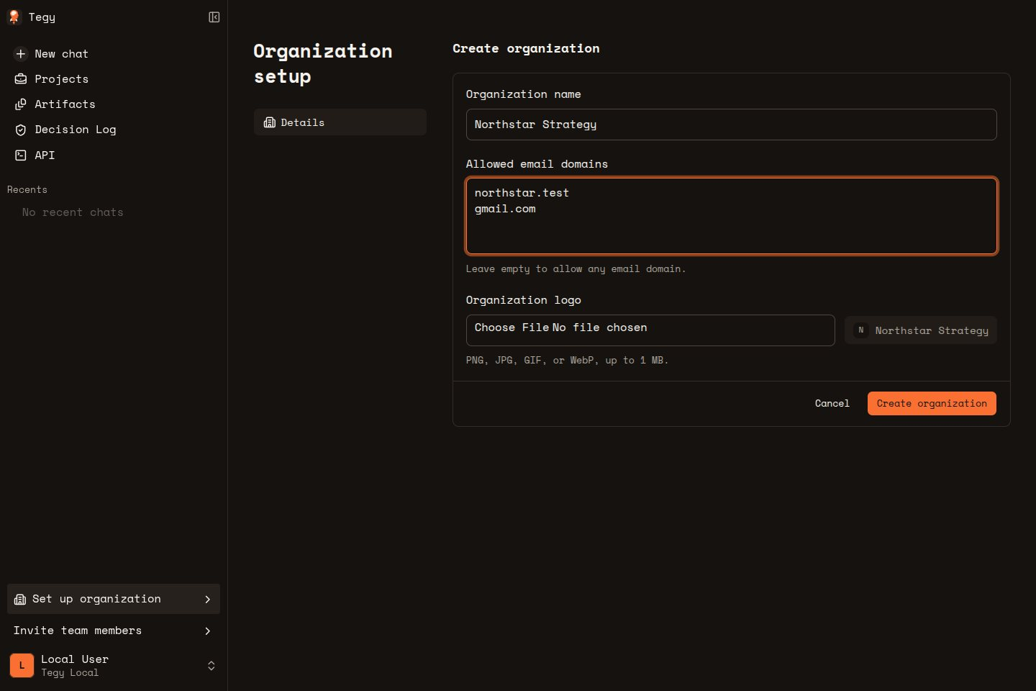Go to Artifacts in the sidebar

tap(114, 104)
